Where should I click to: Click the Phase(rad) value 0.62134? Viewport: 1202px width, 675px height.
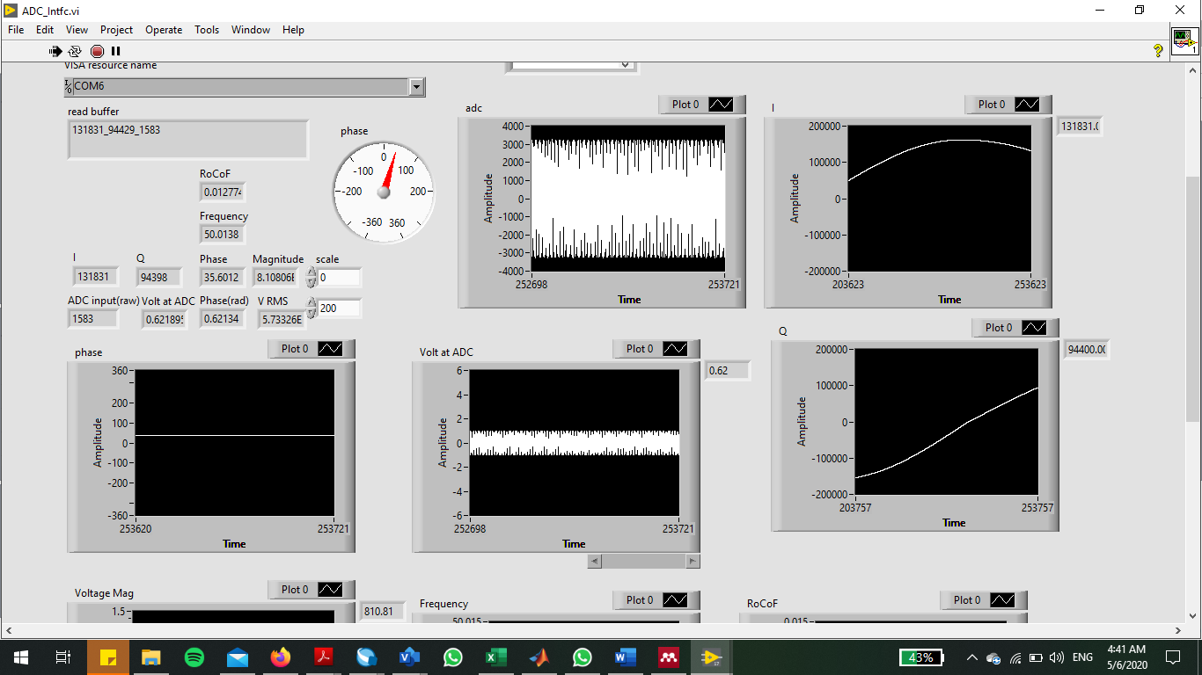point(222,319)
